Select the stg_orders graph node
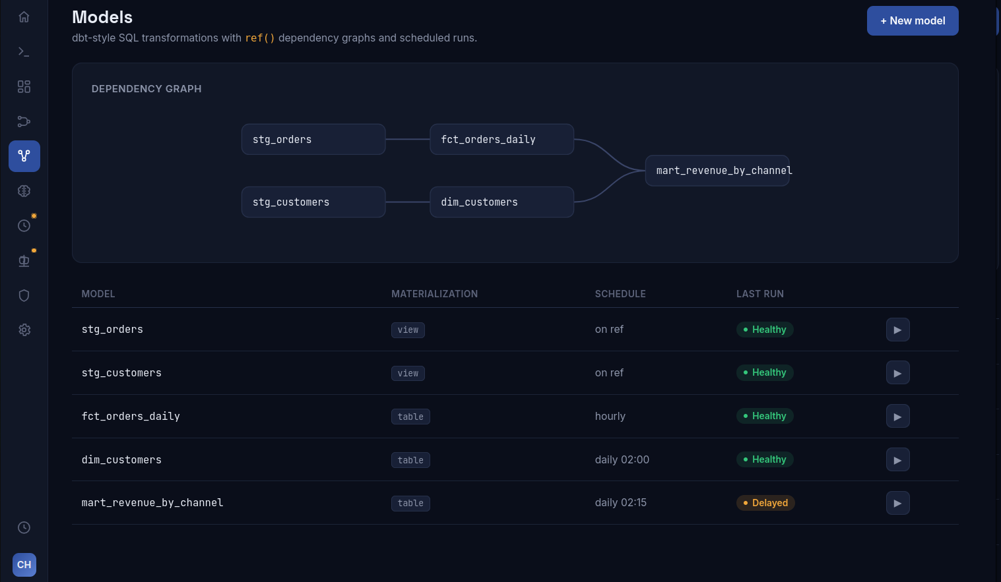This screenshot has width=1001, height=582. [x=313, y=139]
